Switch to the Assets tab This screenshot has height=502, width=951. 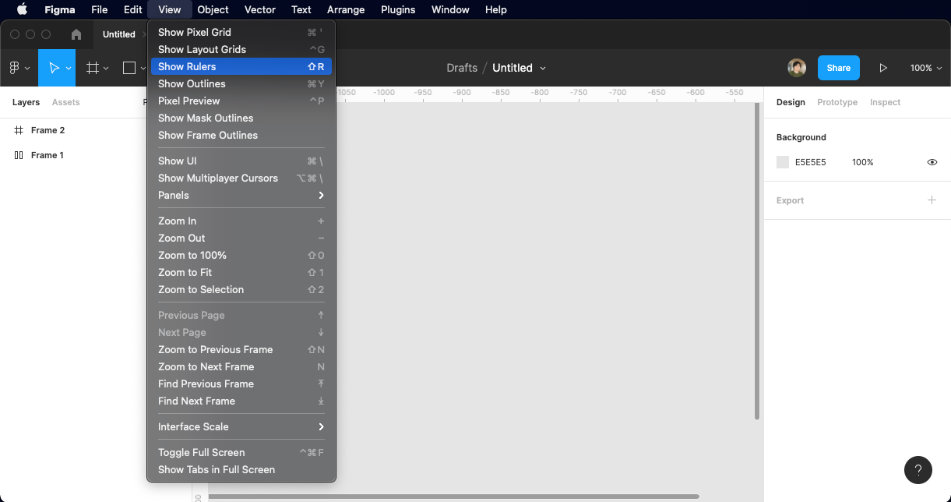coord(66,102)
